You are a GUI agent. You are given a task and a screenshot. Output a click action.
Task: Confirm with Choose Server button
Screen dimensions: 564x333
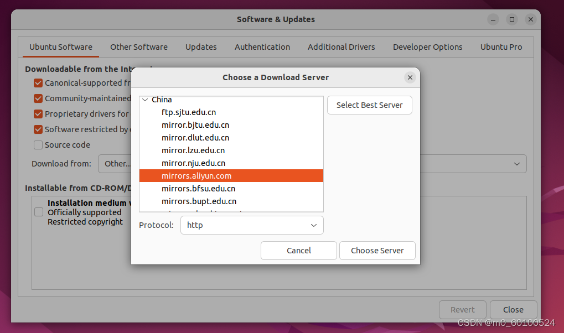[377, 250]
